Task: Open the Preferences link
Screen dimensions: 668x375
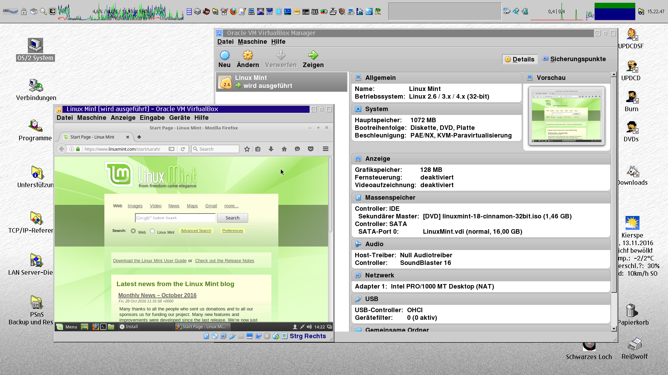Action: pyautogui.click(x=232, y=231)
